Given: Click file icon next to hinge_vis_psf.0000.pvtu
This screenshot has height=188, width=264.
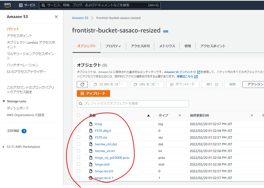Looking at the screenshot, I should click(x=91, y=158).
